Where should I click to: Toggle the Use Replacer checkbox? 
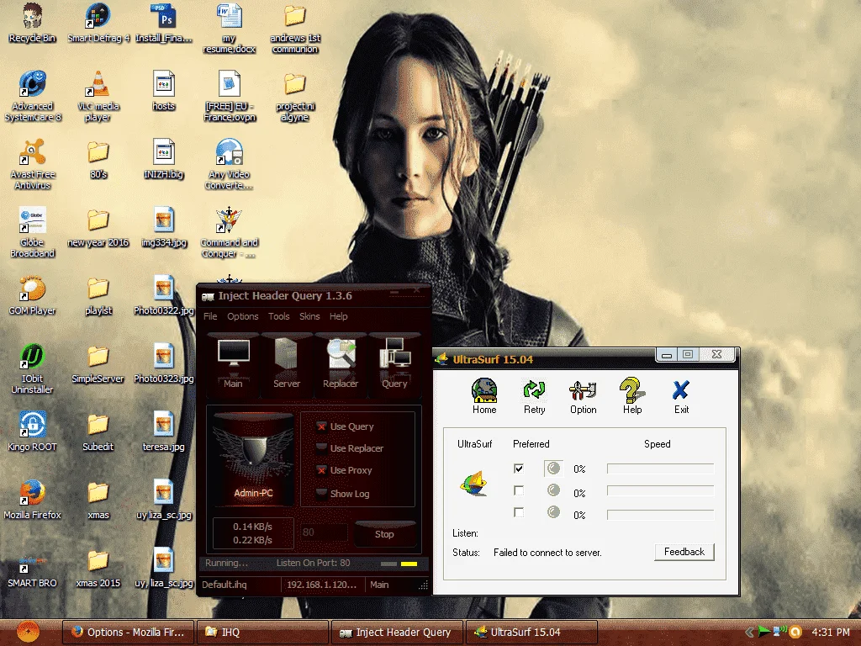point(322,448)
